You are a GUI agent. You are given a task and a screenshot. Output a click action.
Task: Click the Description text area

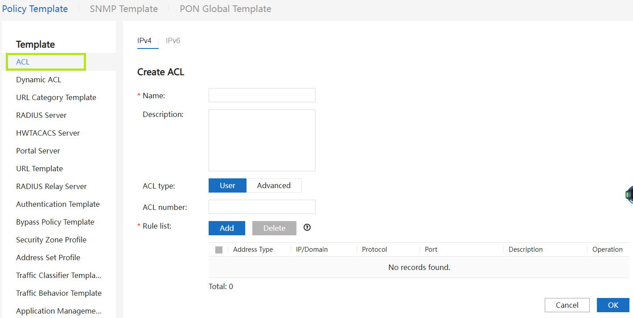[262, 140]
